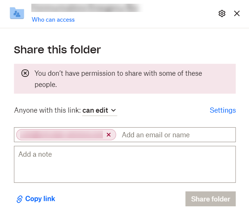Click the Copy link text
249x219 pixels.
40,199
